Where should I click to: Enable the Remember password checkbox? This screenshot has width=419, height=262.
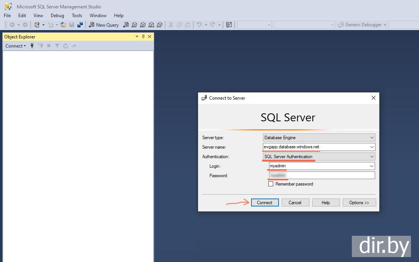[x=271, y=184]
